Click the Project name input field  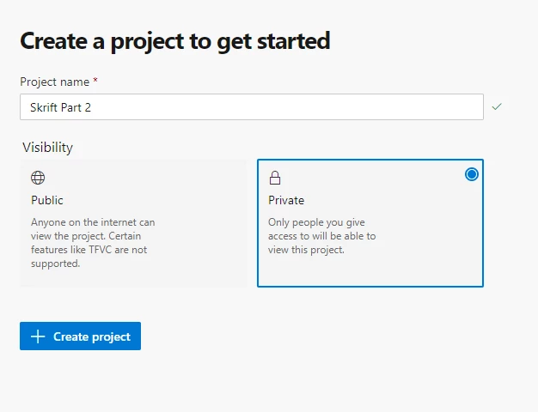[x=252, y=107]
